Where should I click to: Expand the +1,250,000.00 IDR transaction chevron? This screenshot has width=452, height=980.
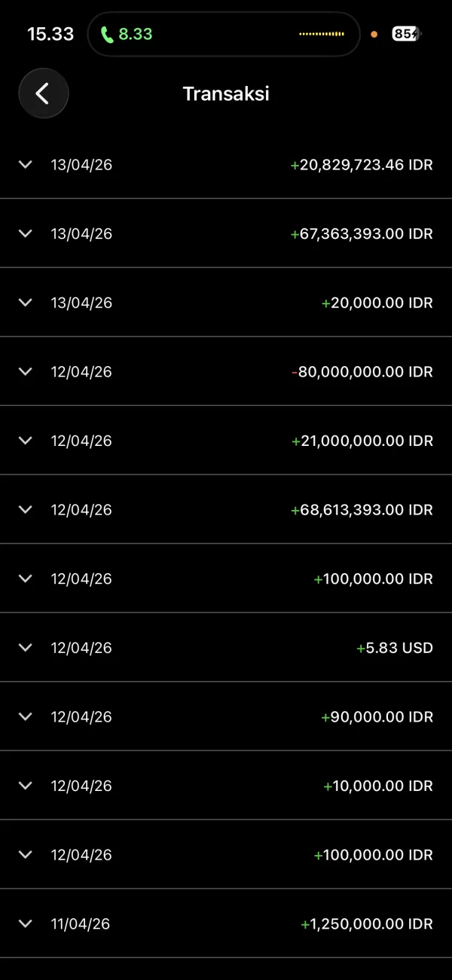(x=26, y=924)
